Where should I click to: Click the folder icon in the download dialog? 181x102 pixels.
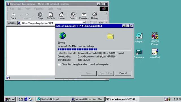point(110,36)
